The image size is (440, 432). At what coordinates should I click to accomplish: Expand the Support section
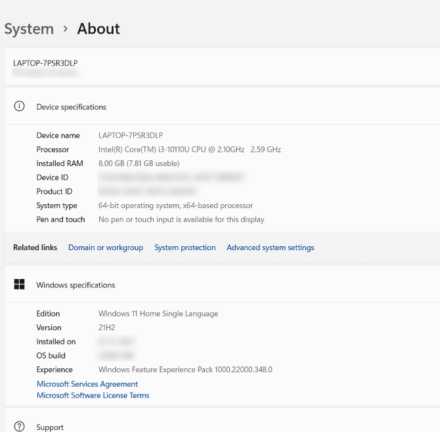(222, 420)
